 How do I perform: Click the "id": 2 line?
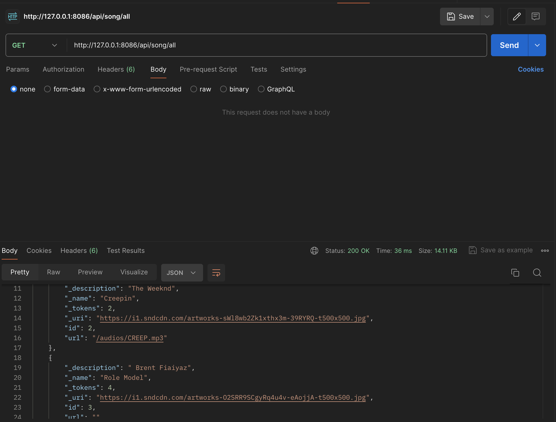tap(80, 328)
